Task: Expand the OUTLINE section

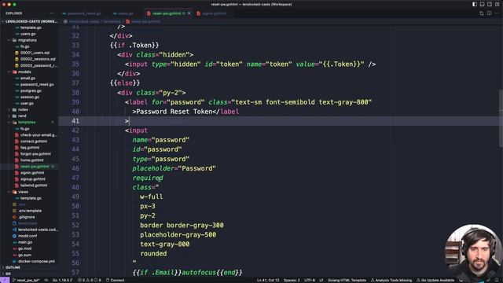Action: point(13,267)
